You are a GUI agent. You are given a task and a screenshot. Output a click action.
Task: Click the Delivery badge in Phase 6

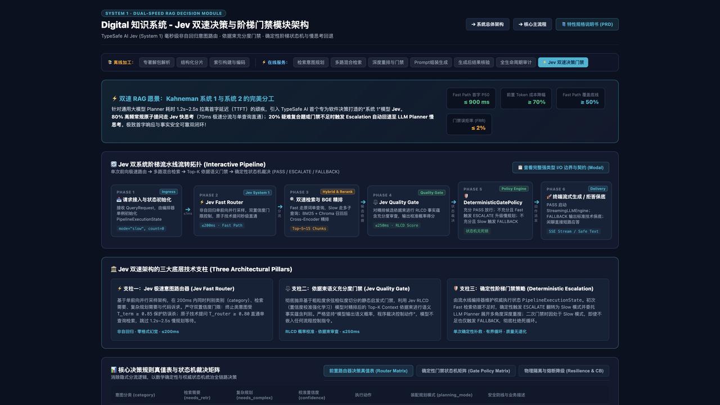click(597, 189)
